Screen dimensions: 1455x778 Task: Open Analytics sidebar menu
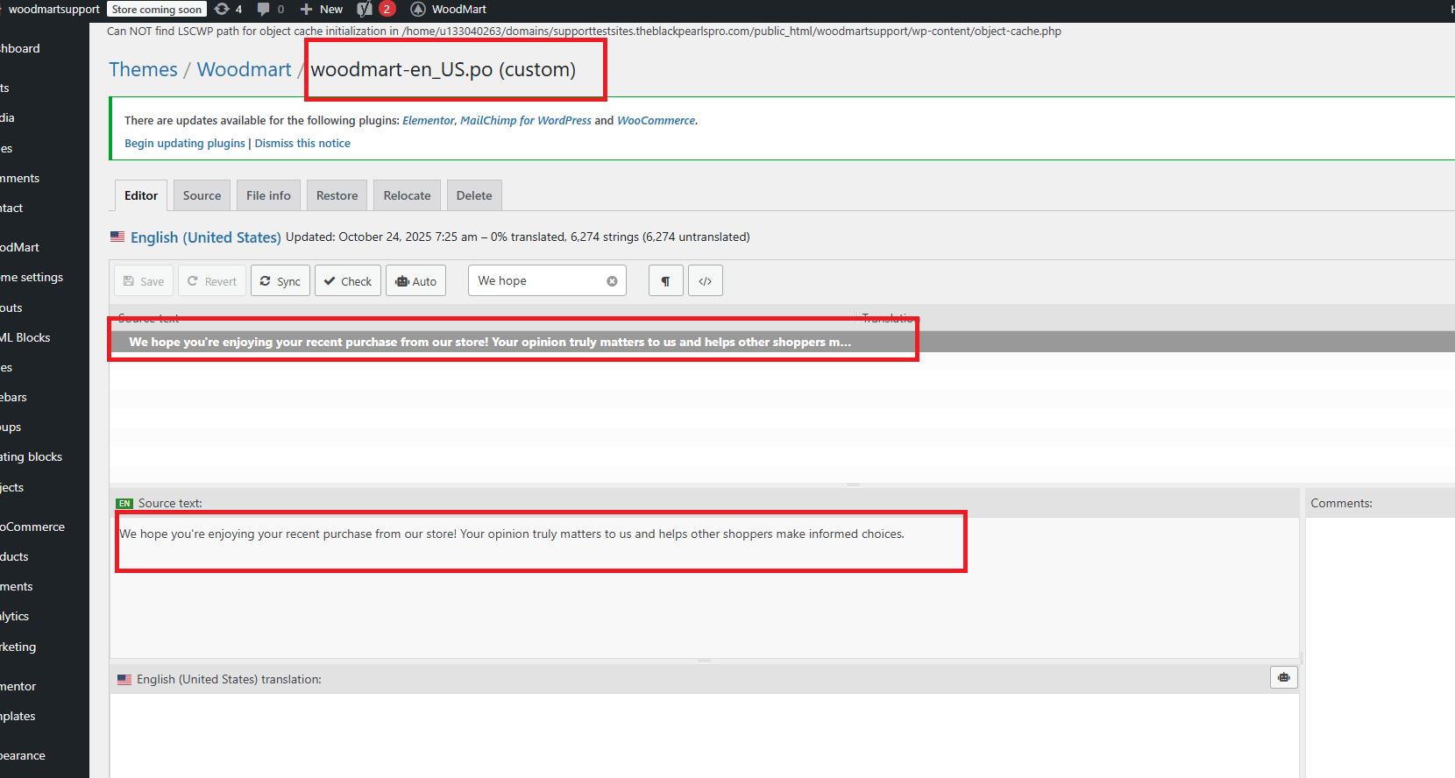pyautogui.click(x=15, y=616)
